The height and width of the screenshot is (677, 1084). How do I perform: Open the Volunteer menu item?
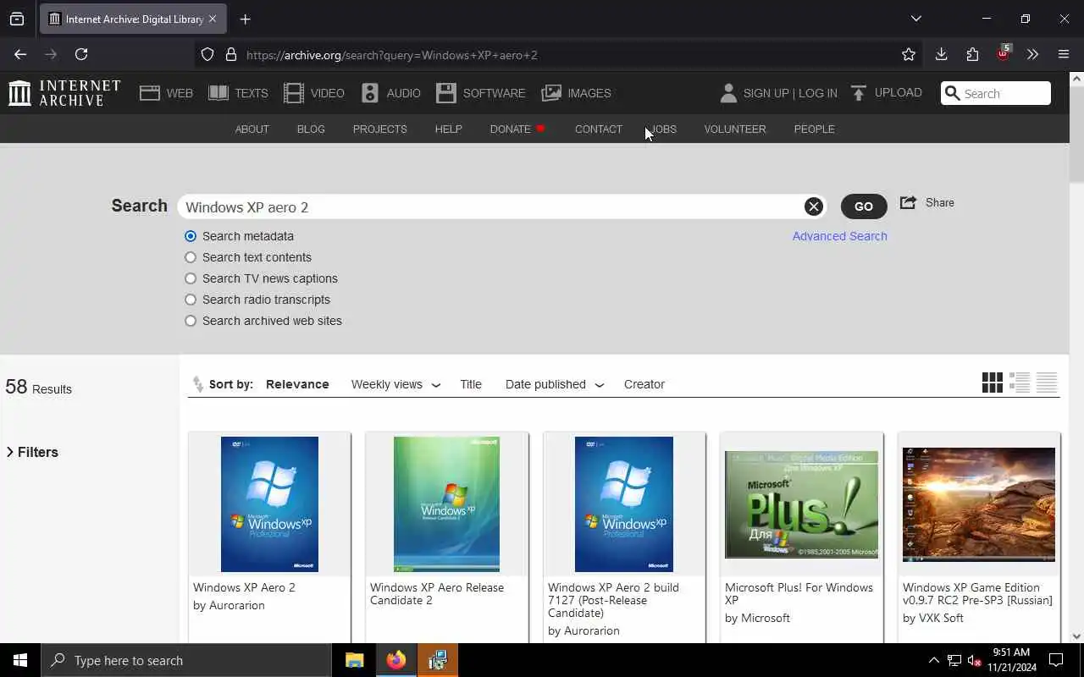[x=735, y=129]
